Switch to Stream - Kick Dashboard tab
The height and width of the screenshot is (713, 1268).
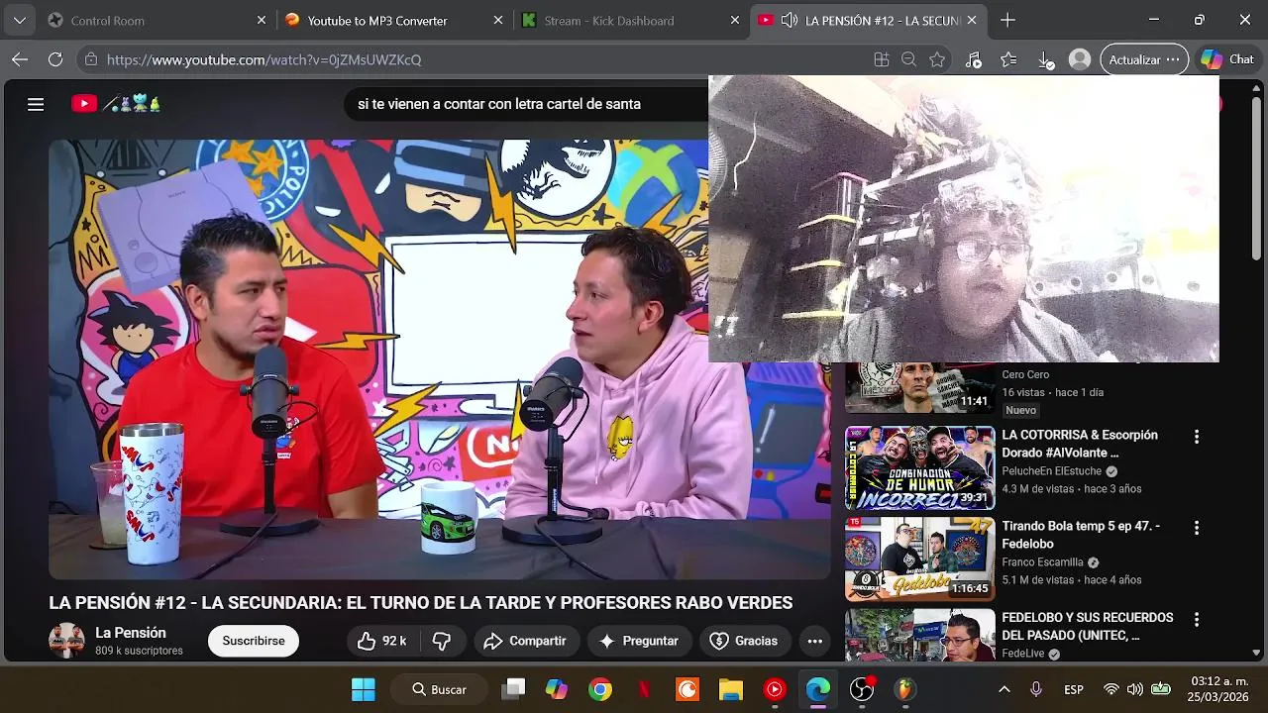pos(630,20)
